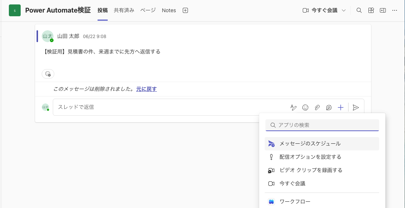Open search with the magnifier icon
Image resolution: width=405 pixels, height=208 pixels.
click(x=359, y=10)
